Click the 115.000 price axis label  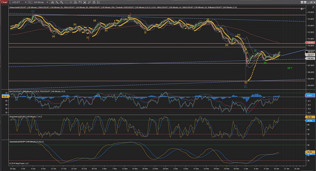(311, 12)
